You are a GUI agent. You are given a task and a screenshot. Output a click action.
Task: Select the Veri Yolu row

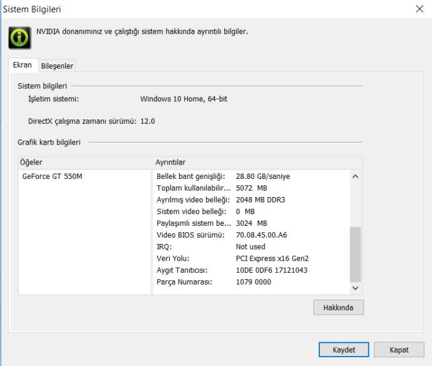[x=251, y=258]
